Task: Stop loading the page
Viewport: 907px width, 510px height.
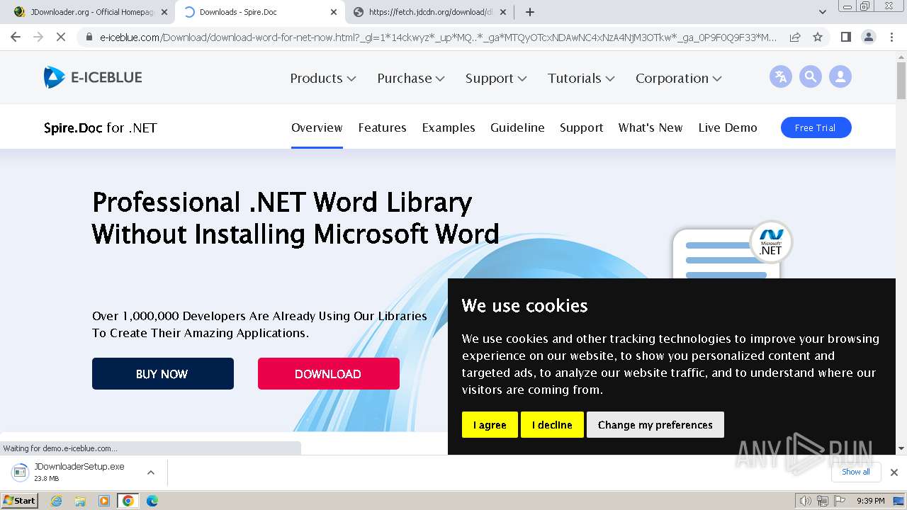Action: click(61, 37)
